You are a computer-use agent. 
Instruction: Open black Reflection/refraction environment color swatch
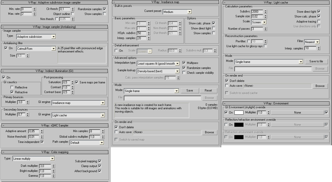coord(239,125)
